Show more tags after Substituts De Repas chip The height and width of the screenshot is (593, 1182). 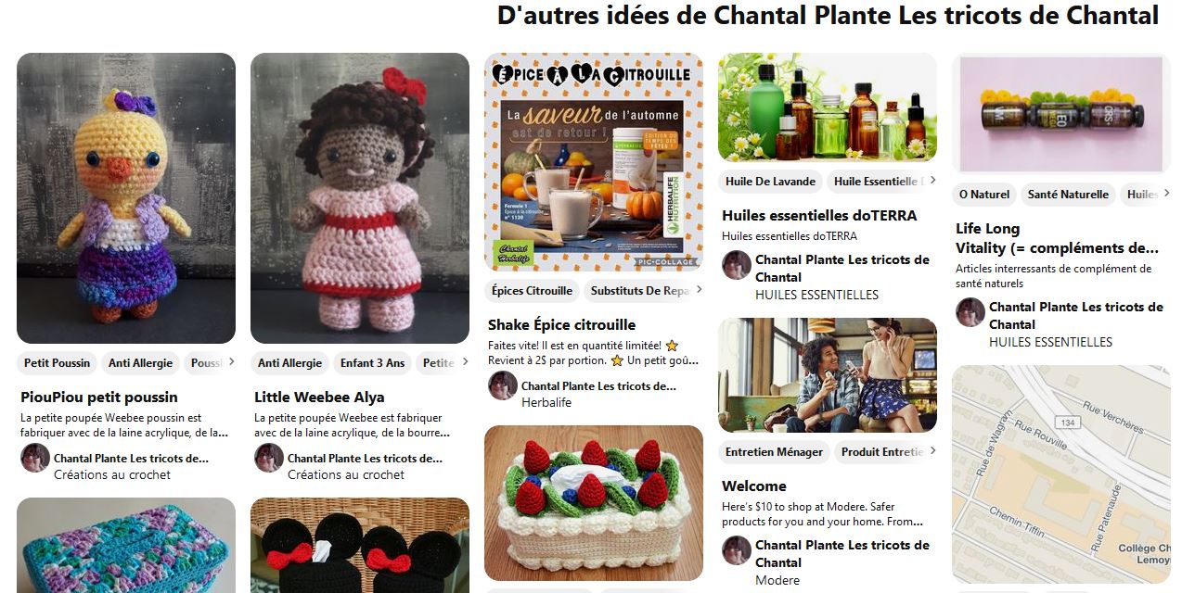699,290
